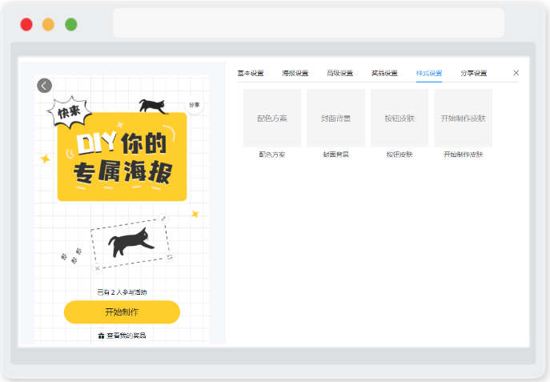The width and height of the screenshot is (550, 382).
Task: Click the rotate handle on cat sticker
Action: pos(170,257)
